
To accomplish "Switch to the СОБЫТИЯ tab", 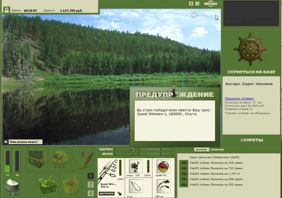I will pyautogui.click(x=217, y=149).
